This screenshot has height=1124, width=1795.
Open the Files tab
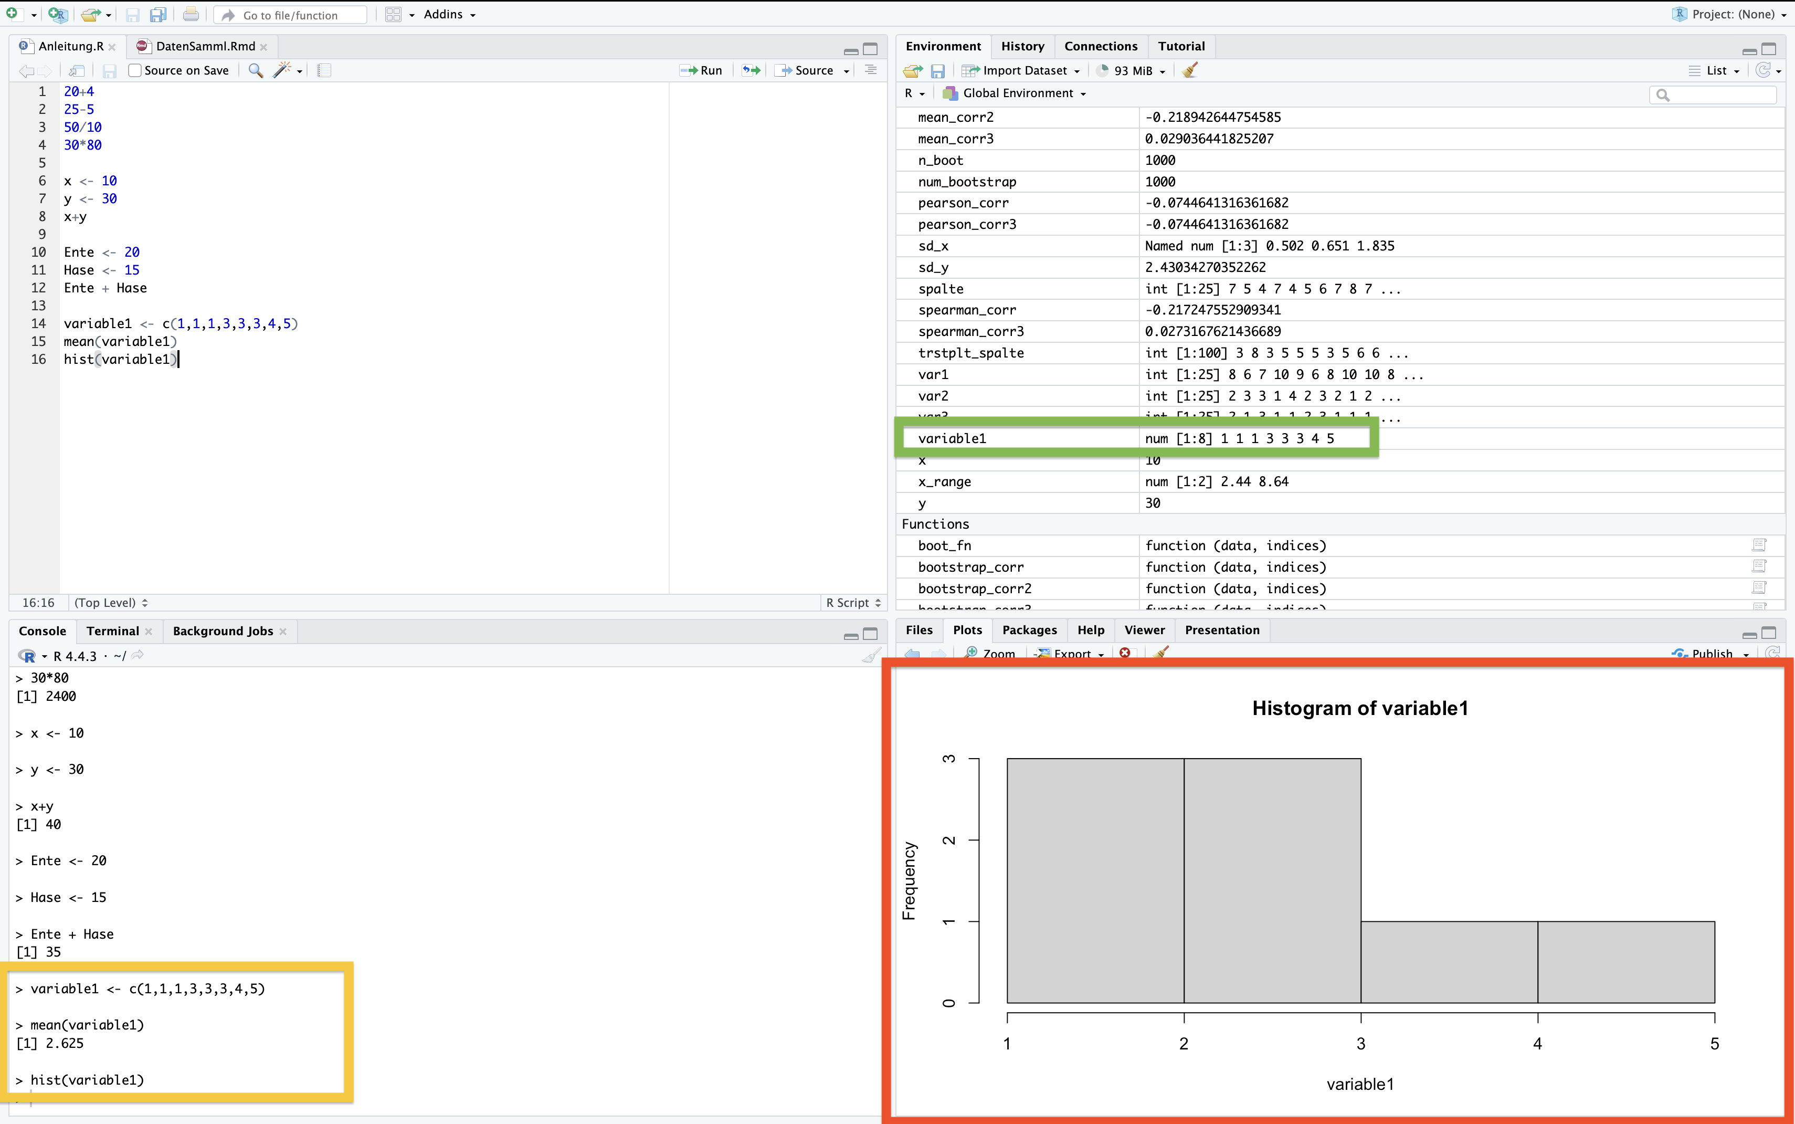coord(919,629)
